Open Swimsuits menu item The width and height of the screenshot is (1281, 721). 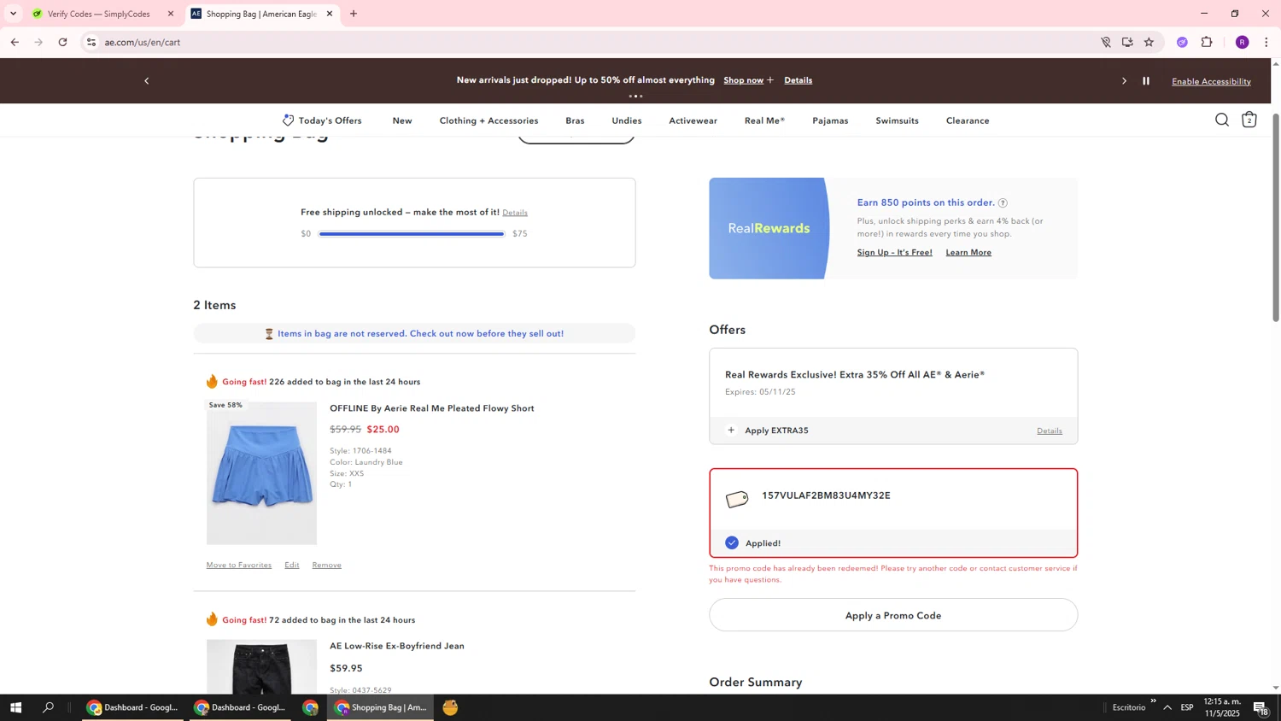click(x=897, y=120)
